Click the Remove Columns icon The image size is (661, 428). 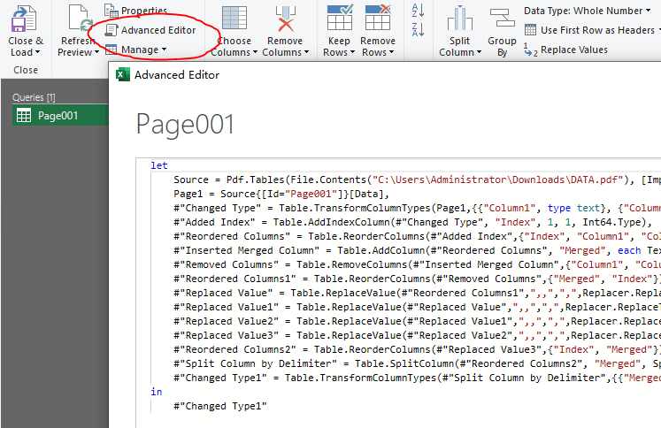click(x=286, y=19)
